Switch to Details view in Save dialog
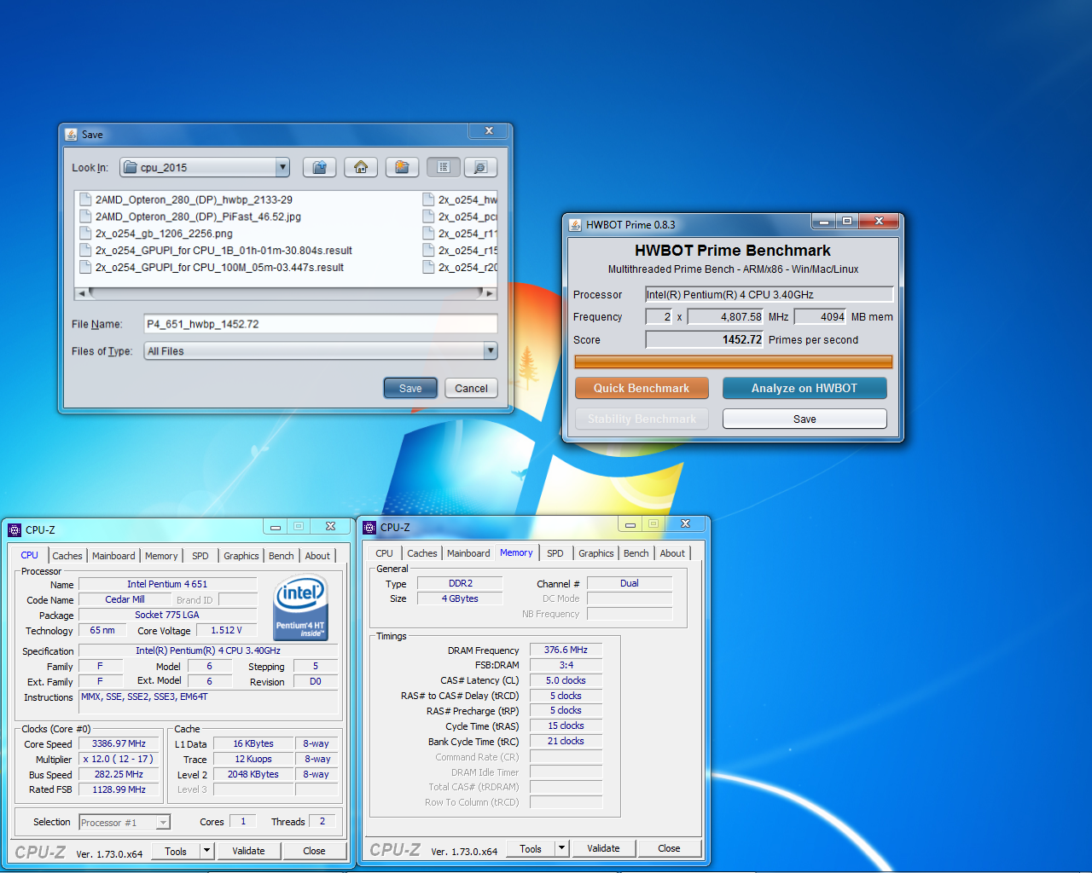This screenshot has height=873, width=1092. point(480,167)
